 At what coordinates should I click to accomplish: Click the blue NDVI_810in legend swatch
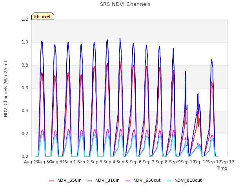(x=90, y=181)
